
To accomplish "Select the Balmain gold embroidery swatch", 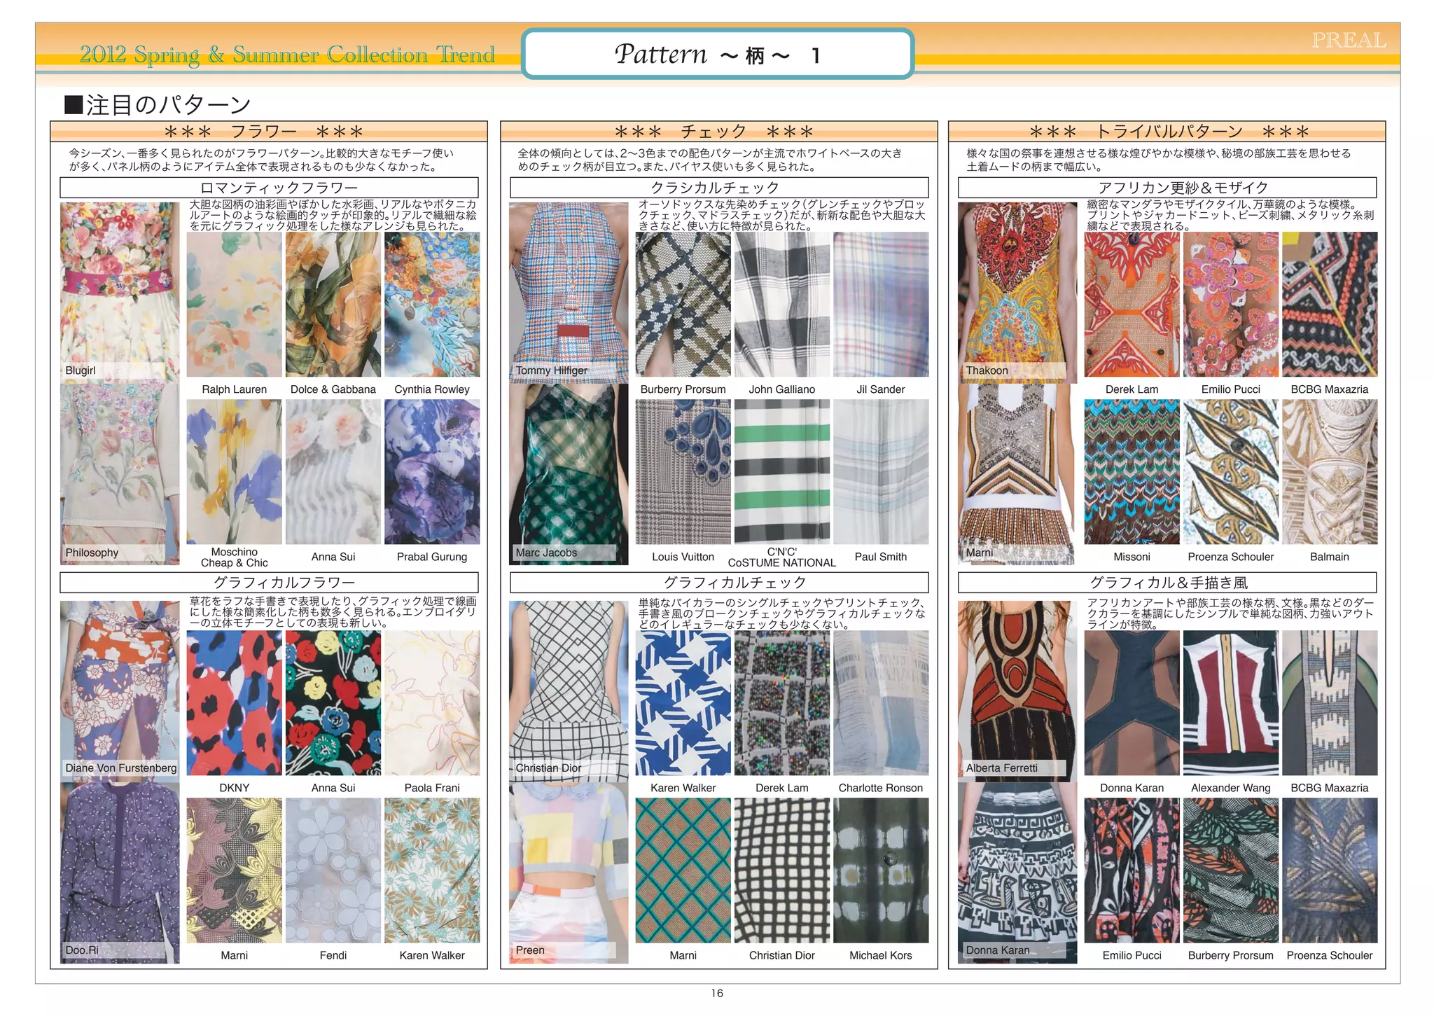I will coord(1330,472).
